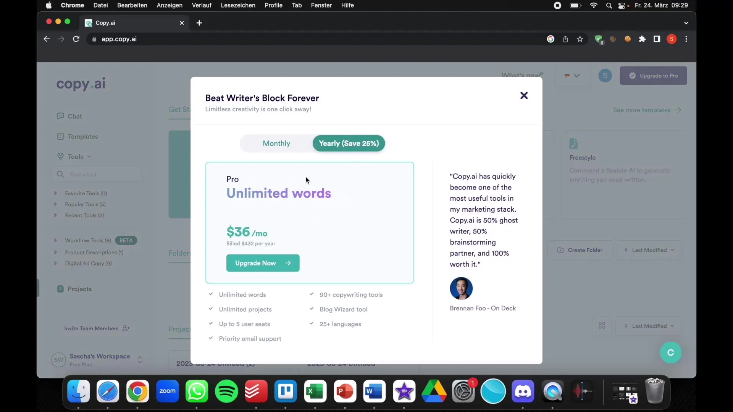This screenshot has height=412, width=733.
Task: Click the Chat icon in sidebar
Action: click(x=60, y=116)
